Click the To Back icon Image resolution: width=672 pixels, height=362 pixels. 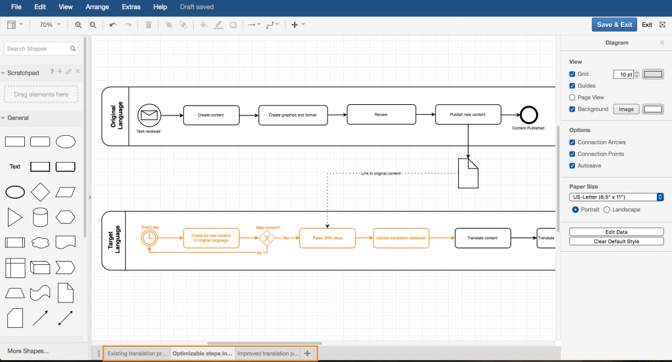tap(184, 25)
